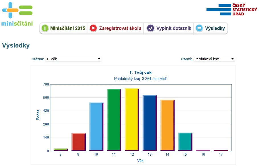Click the red play icon for Zaregistrovat školu
Screen dimensions: 260x167
[93, 28]
